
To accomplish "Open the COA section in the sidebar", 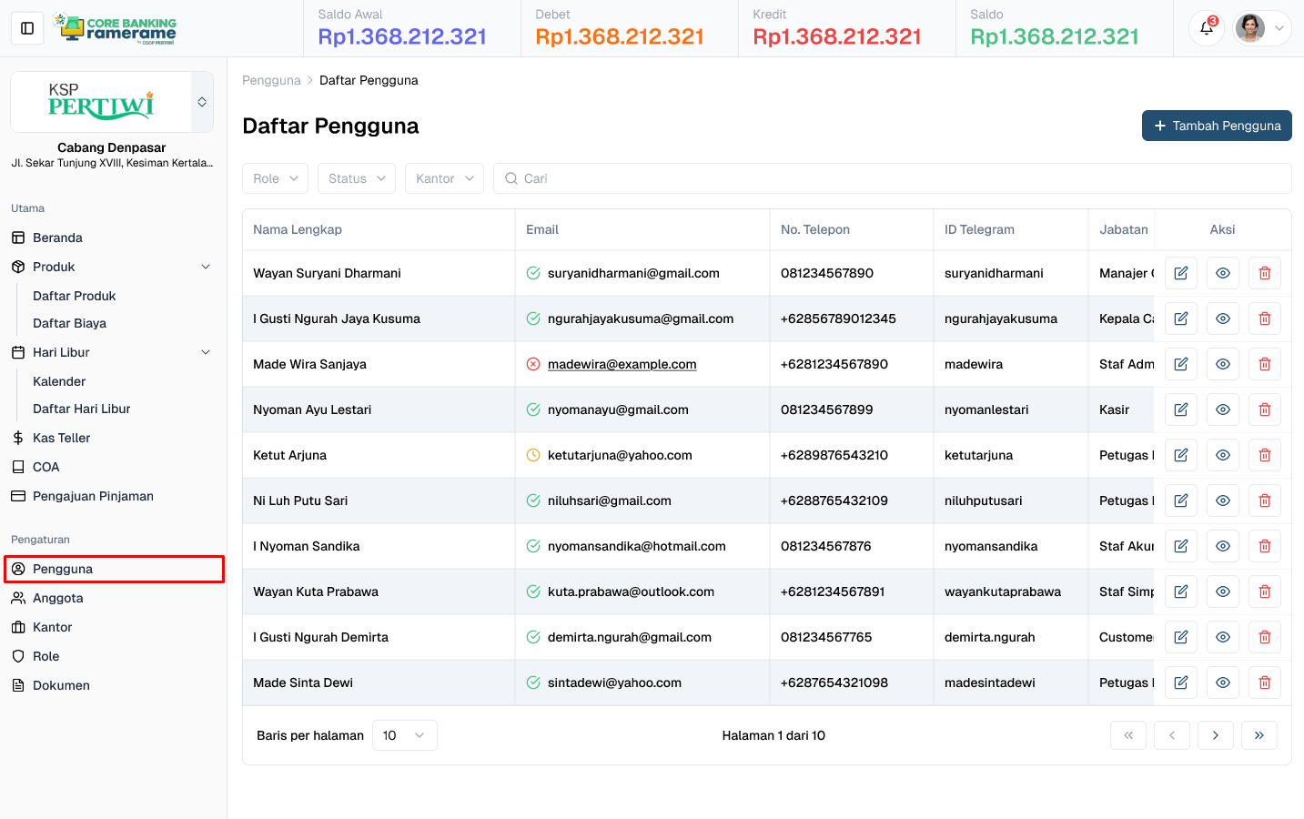I will click(x=19, y=467).
